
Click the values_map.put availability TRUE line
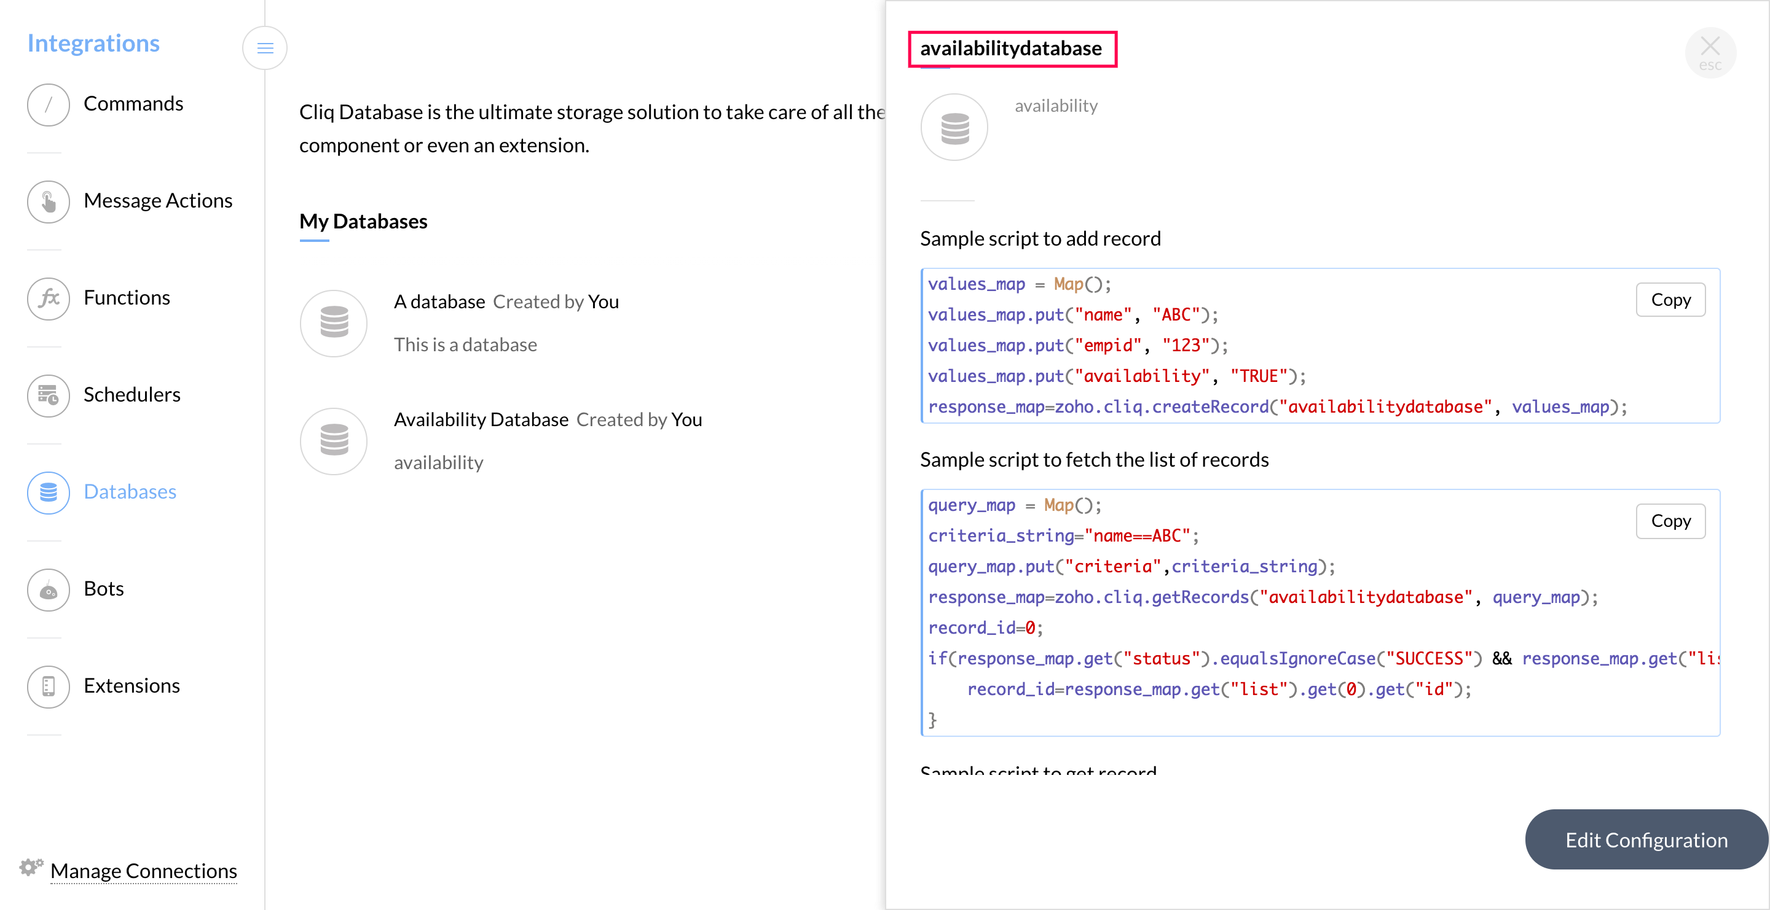[1117, 376]
